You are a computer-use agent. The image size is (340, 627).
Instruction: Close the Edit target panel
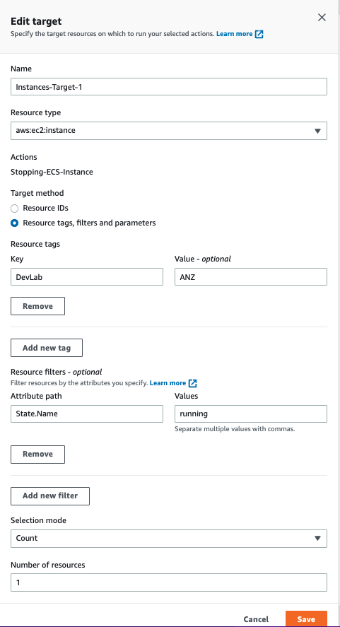[322, 18]
